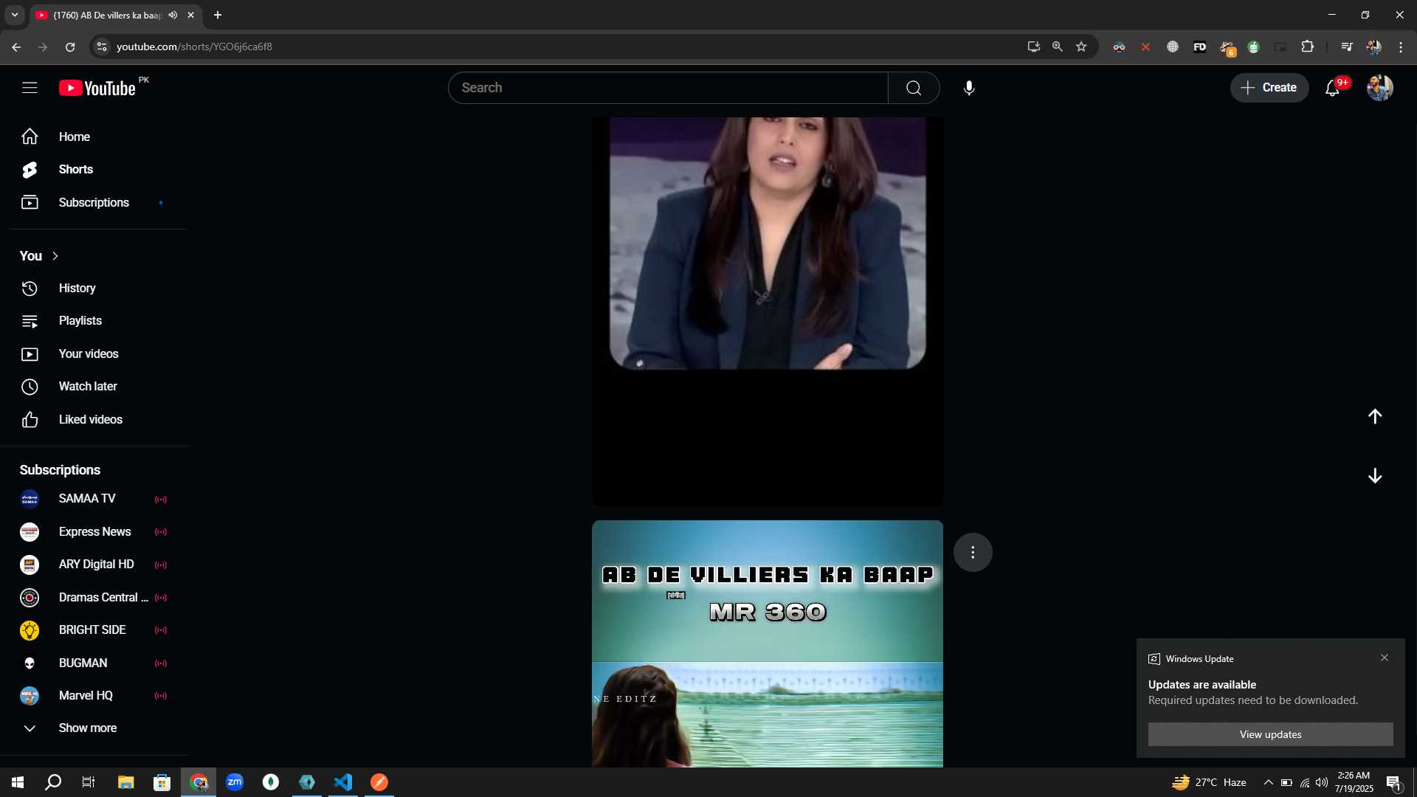The height and width of the screenshot is (797, 1417).
Task: Click the address bar URL
Action: pyautogui.click(x=194, y=46)
